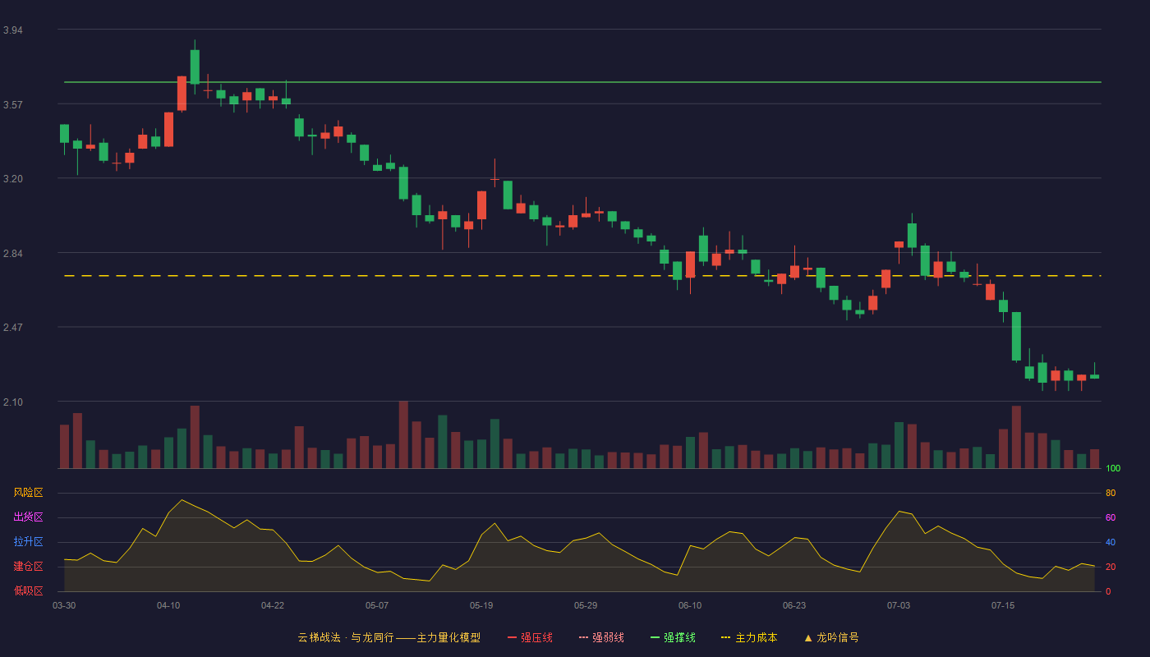Click the blue 40 indicator scale value
The image size is (1150, 657).
coord(1111,543)
